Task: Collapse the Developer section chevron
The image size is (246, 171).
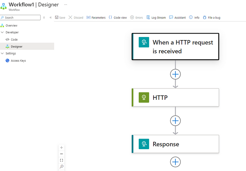Action: [2, 32]
